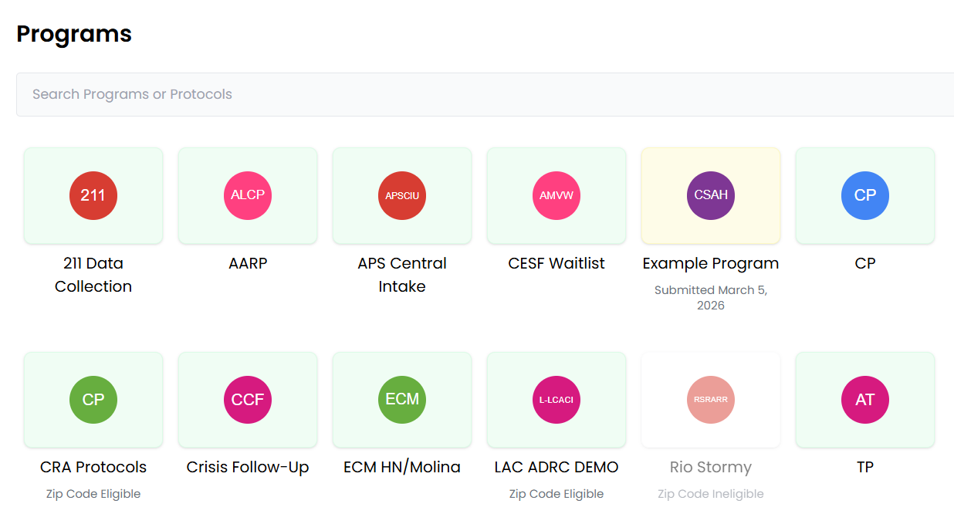Click the L-LCACI circle icon

click(x=556, y=400)
